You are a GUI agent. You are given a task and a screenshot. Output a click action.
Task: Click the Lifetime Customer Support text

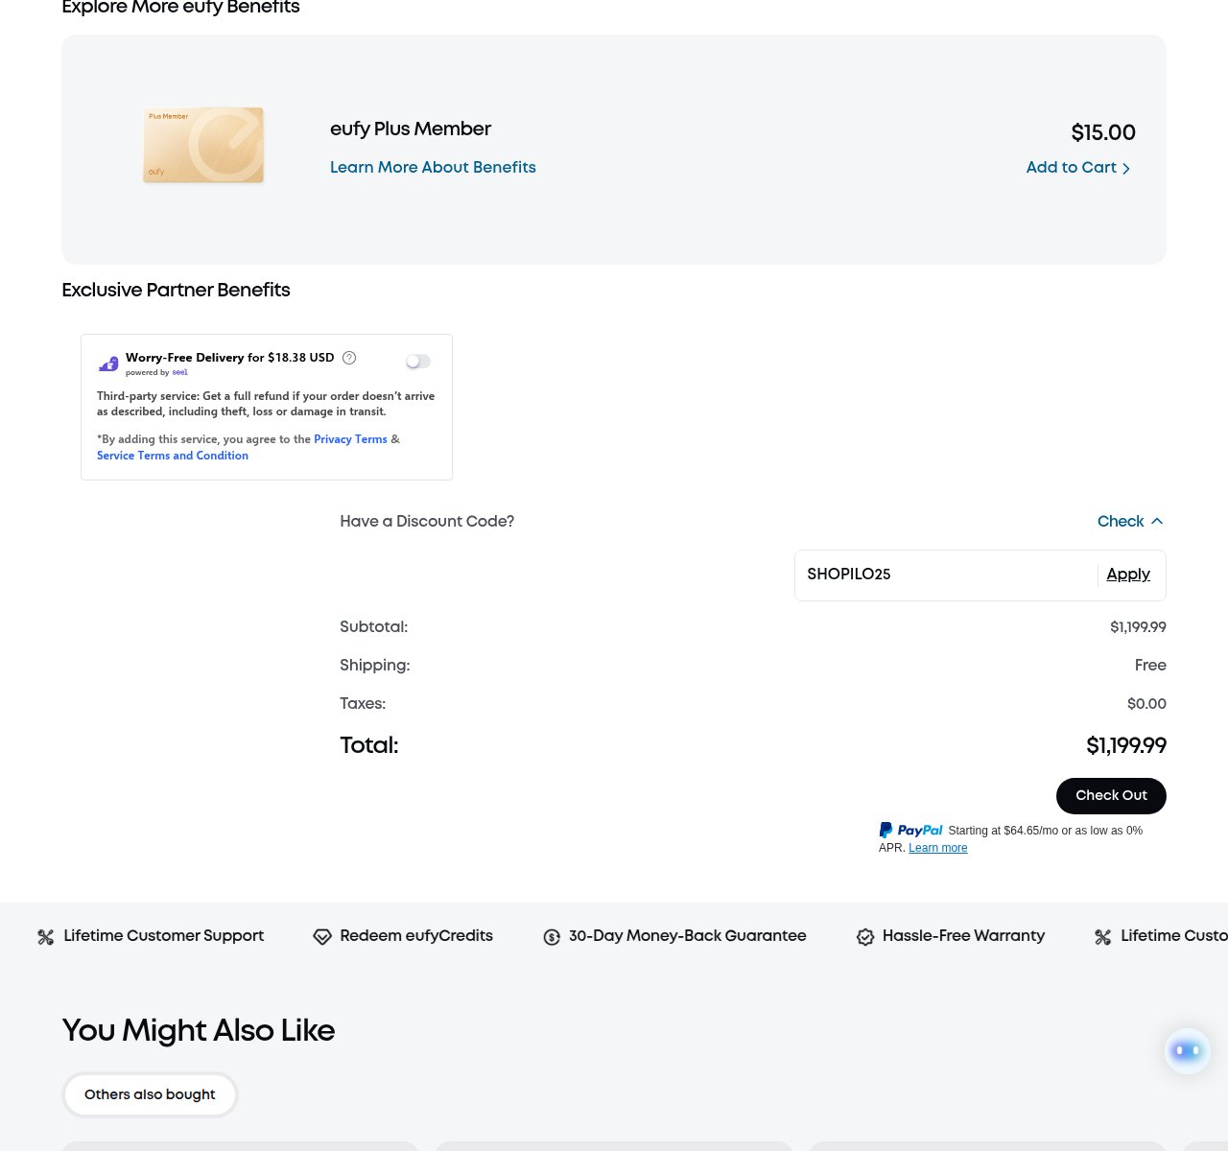pyautogui.click(x=164, y=935)
